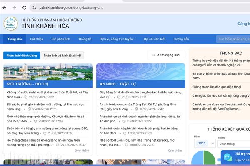Screen dimensions: 250x166
Task: Open the Hỗ trợ trực tuyến chat widget
Action: (236, 157)
